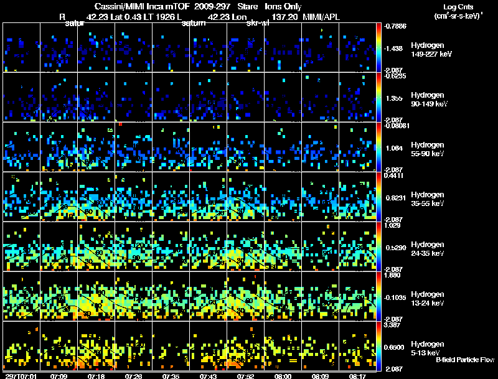The height and width of the screenshot is (379, 498).
Task: Select the 08:17 panel in Hydrogen 35-55 keV row
Action: (x=357, y=197)
